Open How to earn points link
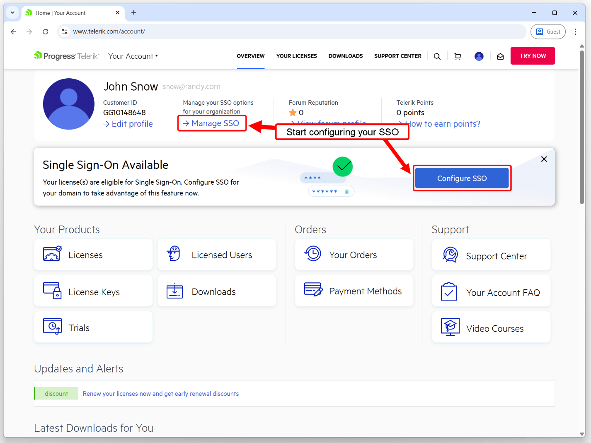This screenshot has height=443, width=591. [439, 124]
